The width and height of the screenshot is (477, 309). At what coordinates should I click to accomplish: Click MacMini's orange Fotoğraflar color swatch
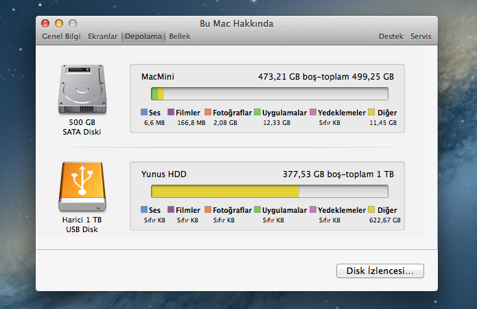[208, 112]
